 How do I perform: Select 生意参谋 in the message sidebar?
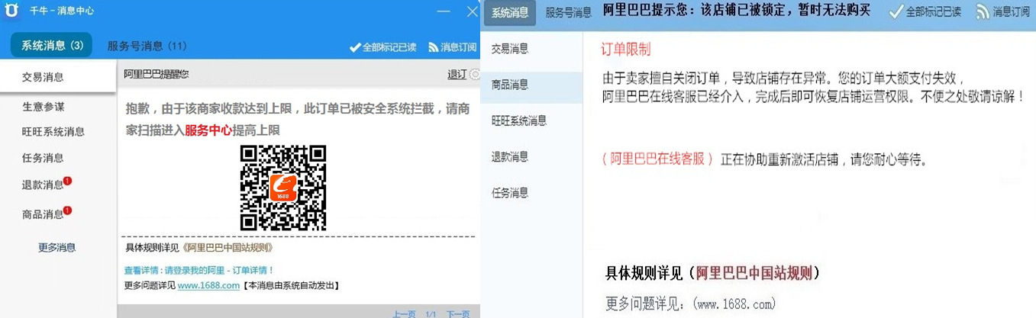(44, 107)
